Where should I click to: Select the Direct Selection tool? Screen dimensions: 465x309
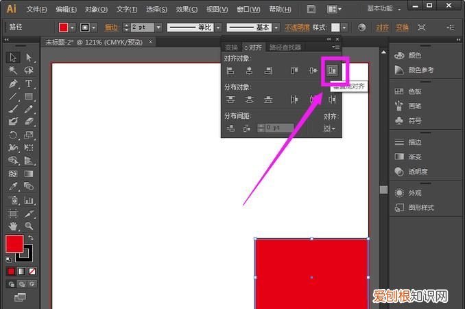[x=29, y=57]
